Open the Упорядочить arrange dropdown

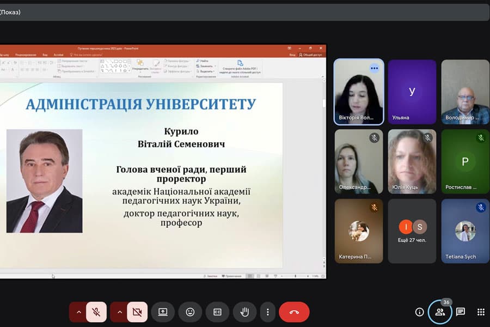(x=140, y=65)
